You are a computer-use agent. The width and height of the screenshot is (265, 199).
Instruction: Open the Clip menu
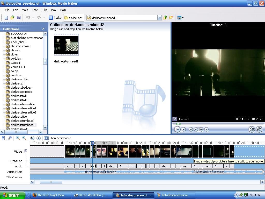pyautogui.click(x=45, y=10)
